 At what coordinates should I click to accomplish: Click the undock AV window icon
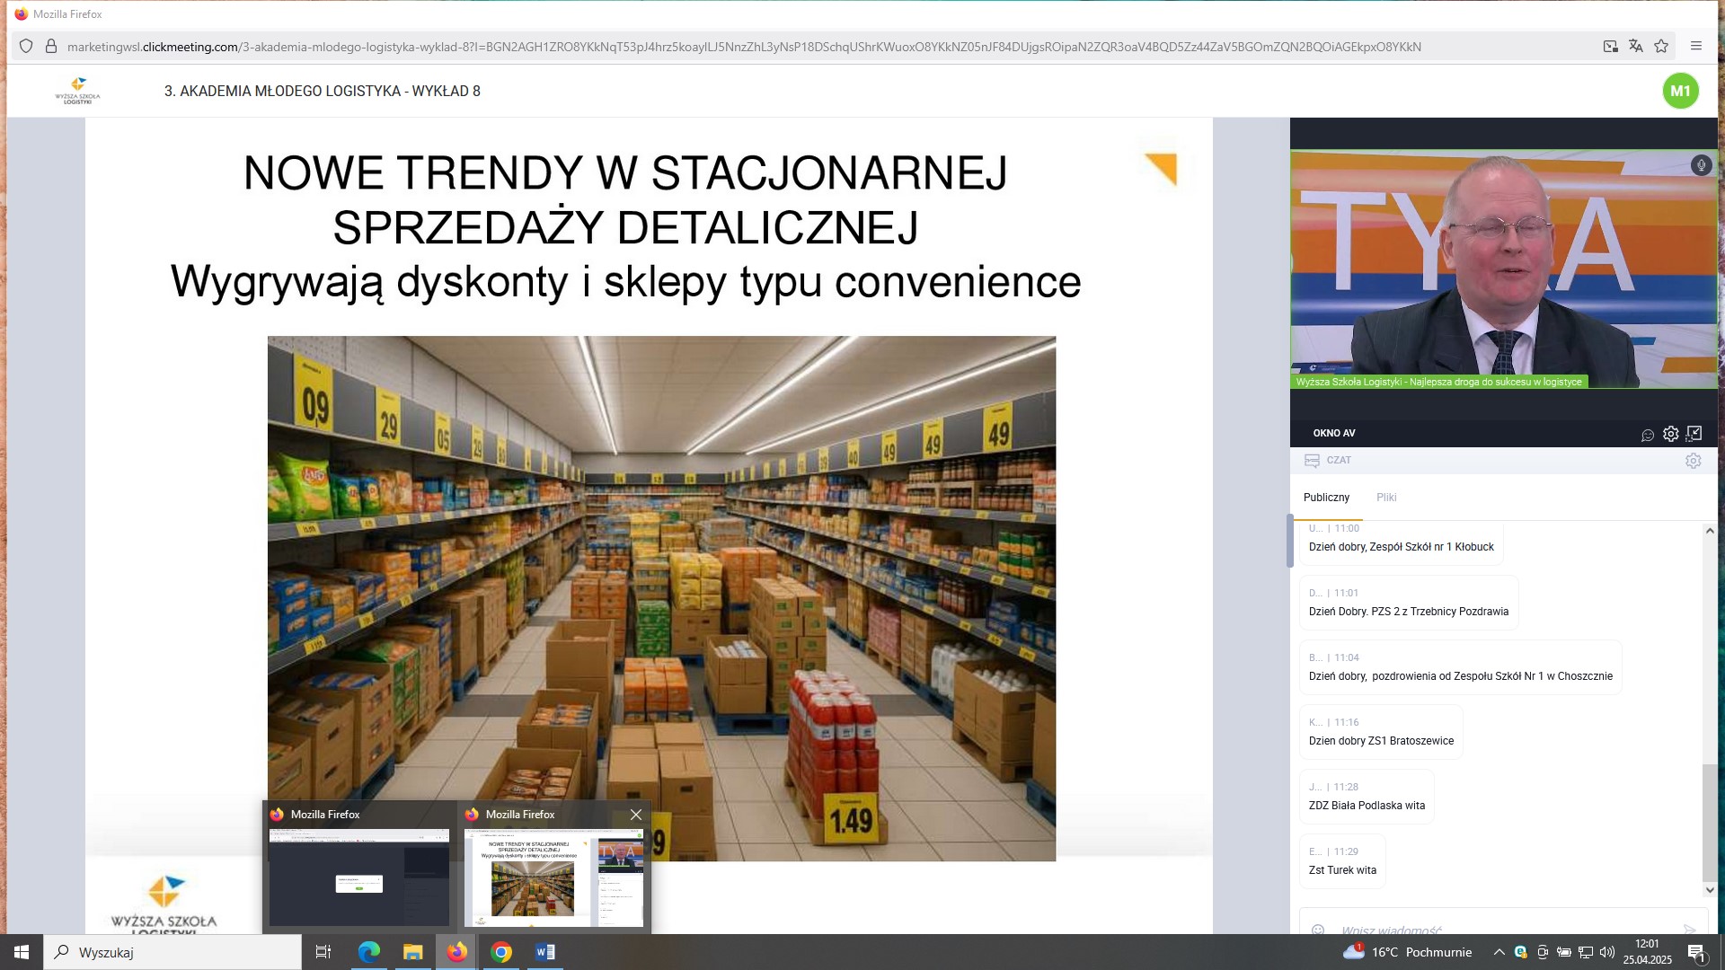click(1694, 434)
